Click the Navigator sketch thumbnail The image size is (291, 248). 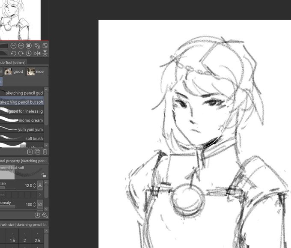[x=20, y=20]
